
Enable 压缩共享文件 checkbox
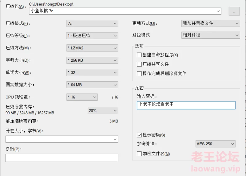pyautogui.click(x=139, y=64)
